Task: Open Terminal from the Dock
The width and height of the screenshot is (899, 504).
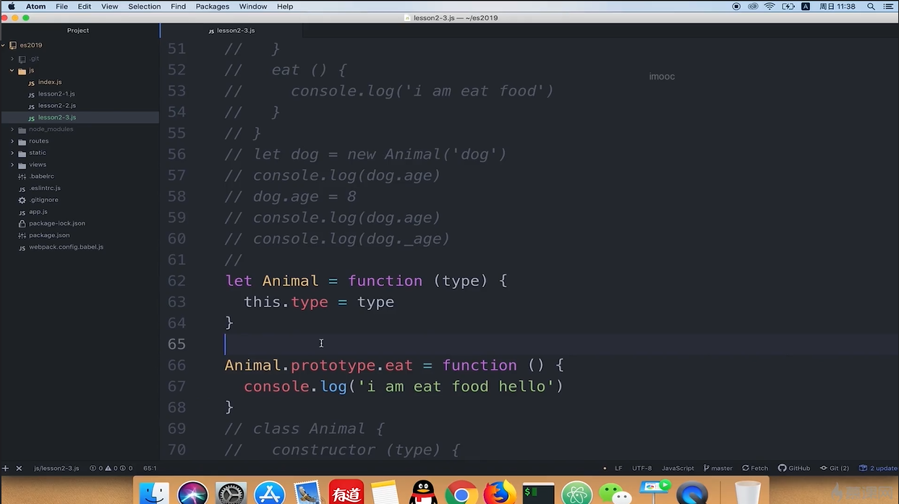Action: click(538, 493)
